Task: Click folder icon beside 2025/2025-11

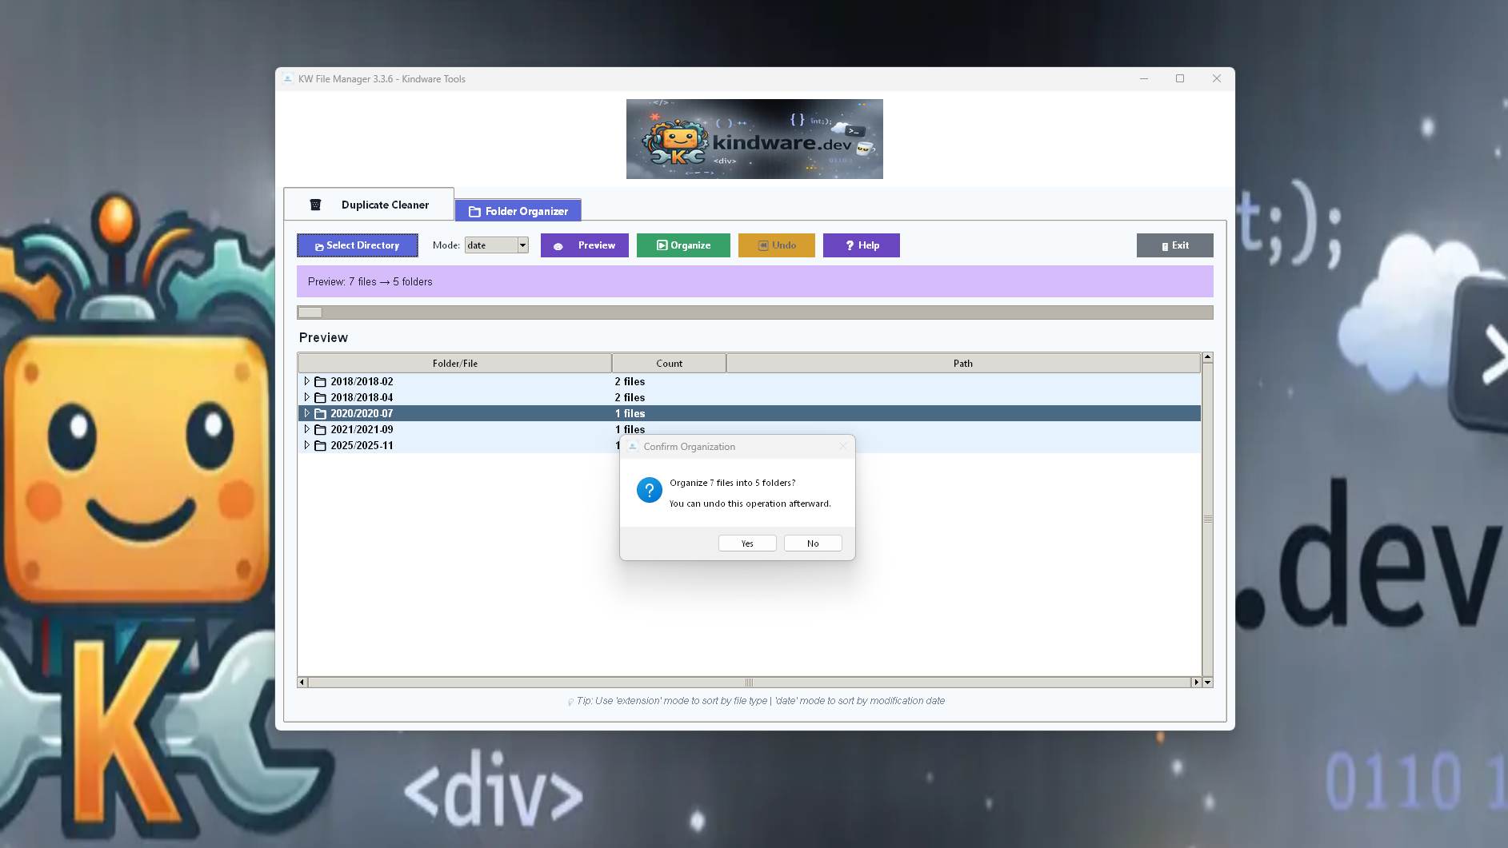Action: [x=320, y=446]
